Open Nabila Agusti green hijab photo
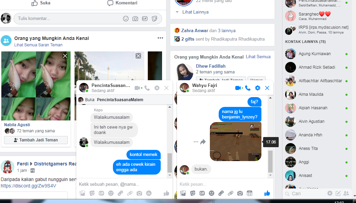The width and height of the screenshot is (356, 203). [x=36, y=86]
